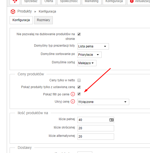Uncheck Pokaż produkty tylko z ustawioną ceną
The height and width of the screenshot is (153, 150).
[x=79, y=87]
